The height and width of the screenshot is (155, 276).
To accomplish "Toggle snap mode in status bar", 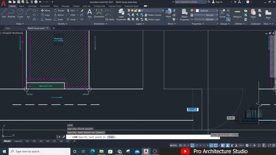I will 185,146.
